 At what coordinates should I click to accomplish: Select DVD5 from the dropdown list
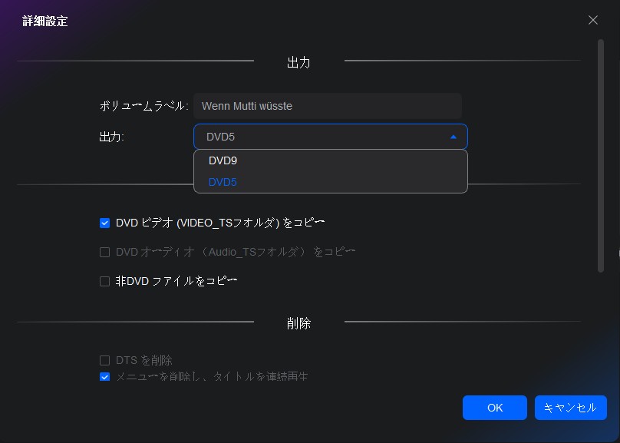pos(331,182)
